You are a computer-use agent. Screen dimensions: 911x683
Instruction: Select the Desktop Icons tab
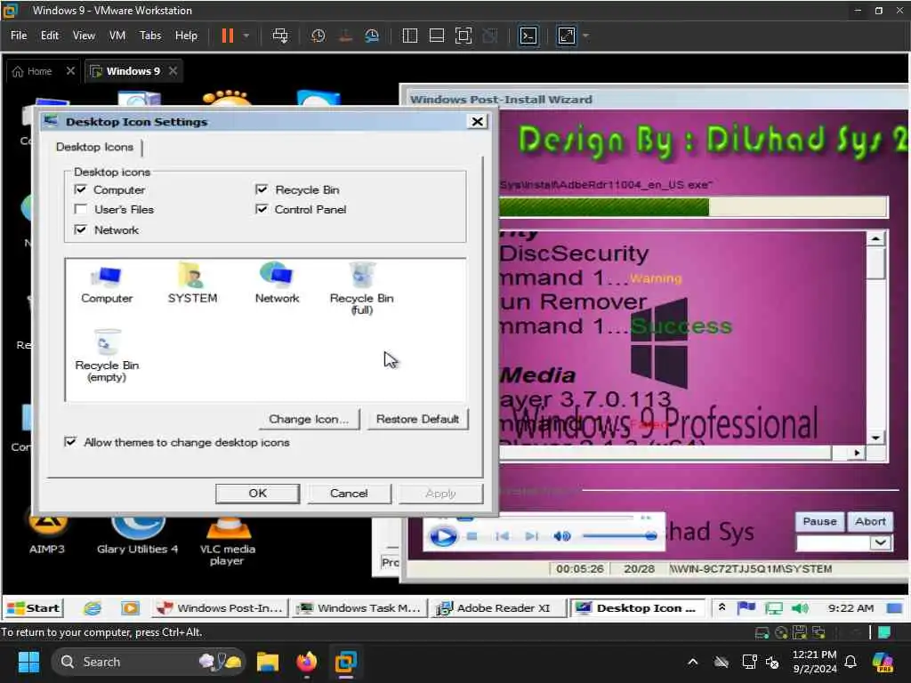[94, 147]
